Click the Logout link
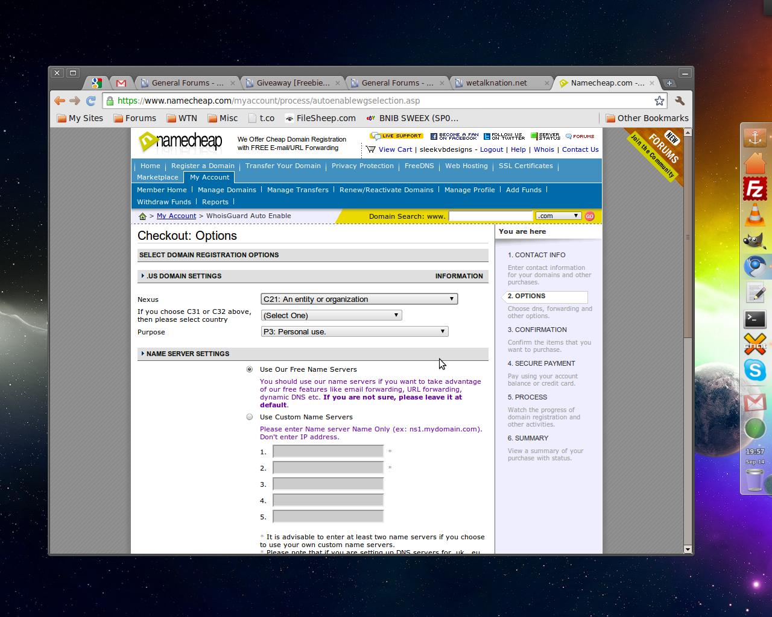772x617 pixels. (x=492, y=149)
